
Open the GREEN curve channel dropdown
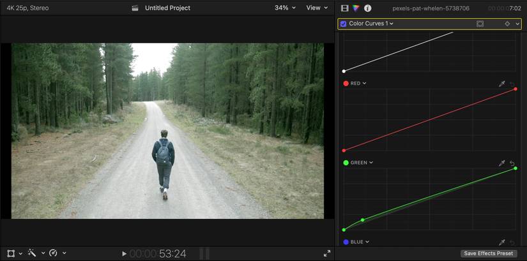[x=362, y=163]
